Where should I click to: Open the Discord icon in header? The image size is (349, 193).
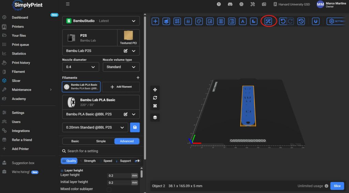coord(230,4)
